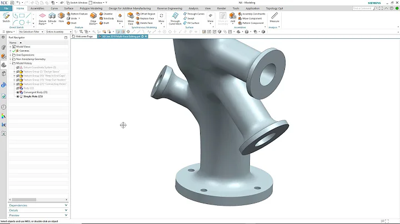Screen dimensions: 400x224
Task: Open the Entire Assembly scope dropdown
Action: click(x=59, y=32)
